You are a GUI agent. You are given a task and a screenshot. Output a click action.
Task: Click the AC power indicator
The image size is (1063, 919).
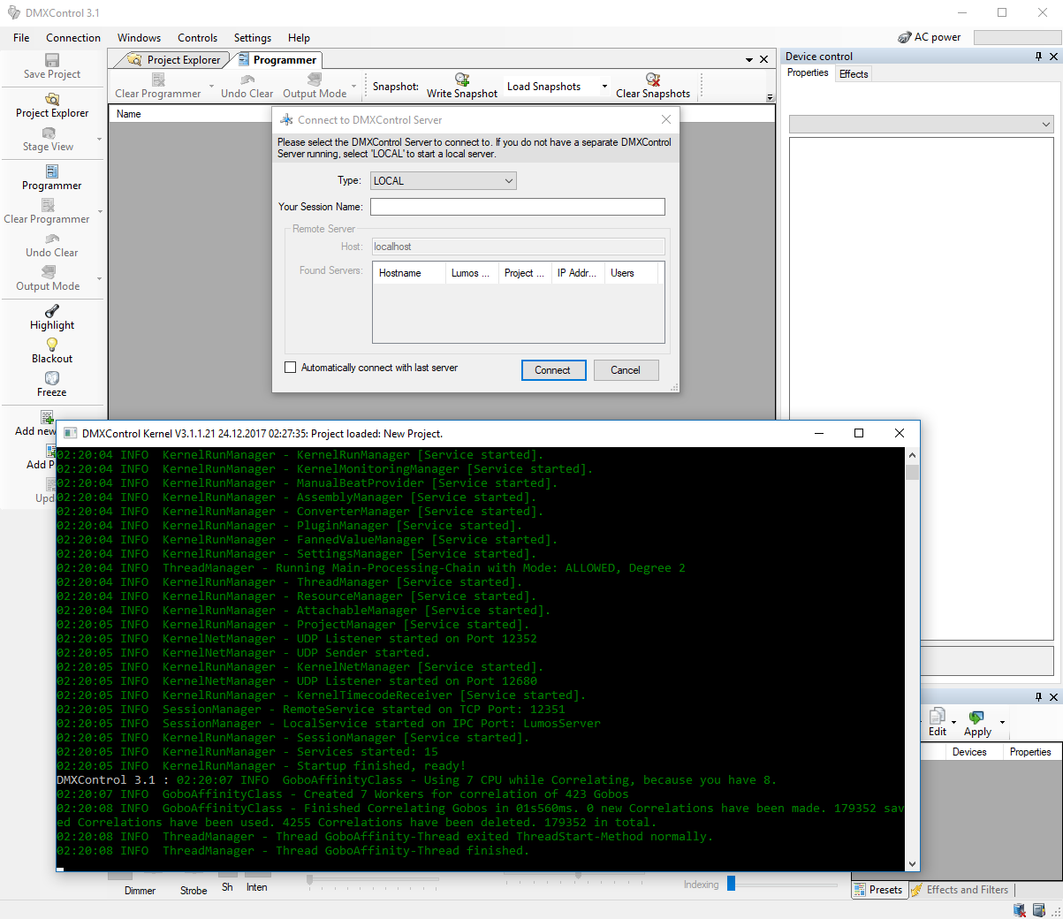coord(930,37)
